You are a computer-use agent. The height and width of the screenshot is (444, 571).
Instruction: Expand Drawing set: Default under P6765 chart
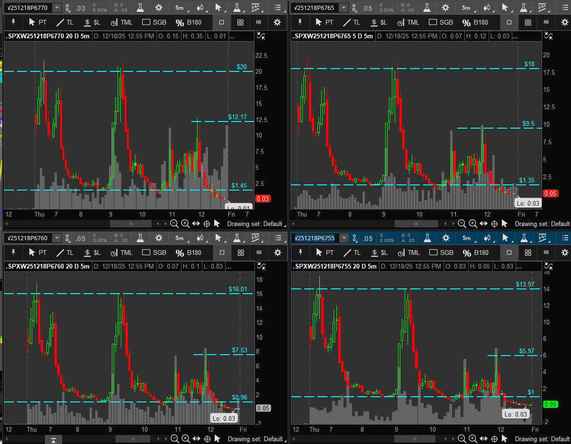(x=542, y=224)
